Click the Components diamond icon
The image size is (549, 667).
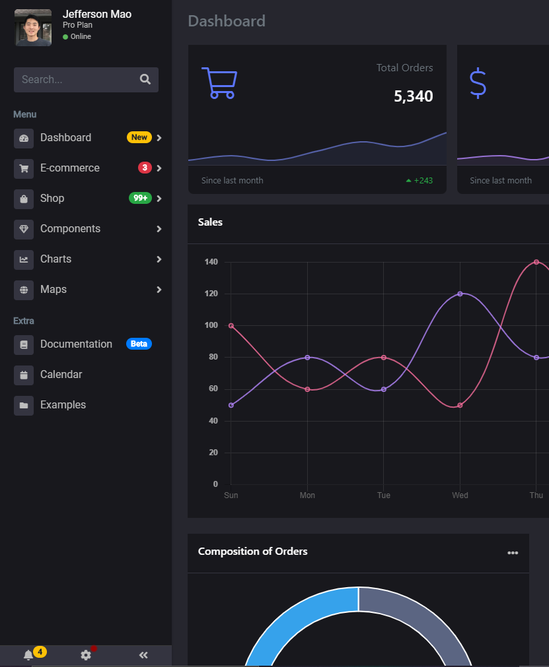(x=24, y=229)
